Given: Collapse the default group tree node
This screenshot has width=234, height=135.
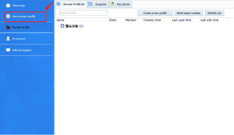Looking at the screenshot, I should pyautogui.click(x=58, y=26).
